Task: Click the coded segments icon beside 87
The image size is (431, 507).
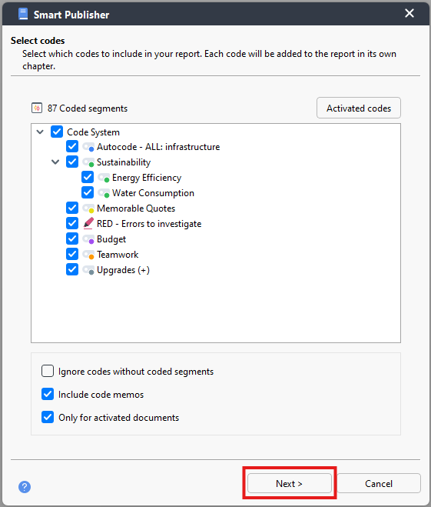Action: (x=37, y=108)
